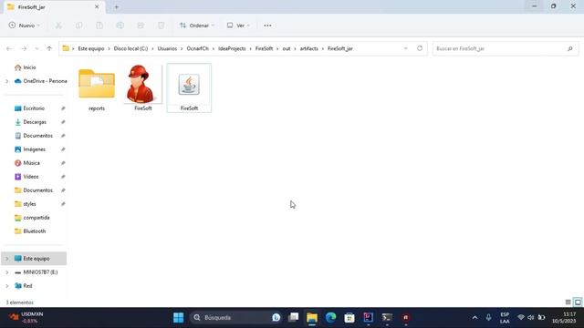Viewport: 584px width, 328px height.
Task: Click IdeaProjects in the breadcrumb path
Action: point(232,48)
